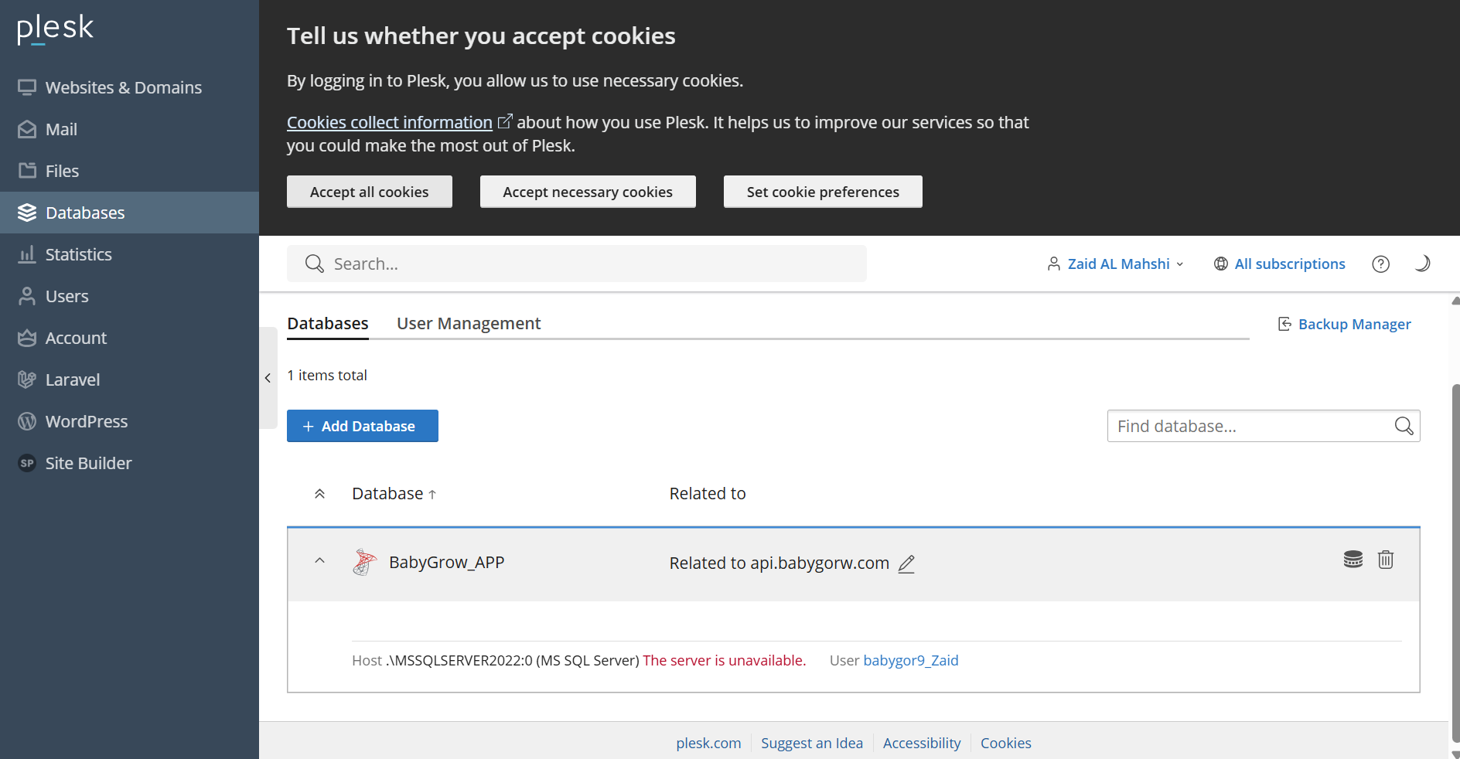Select Databases in the sidebar

point(129,213)
